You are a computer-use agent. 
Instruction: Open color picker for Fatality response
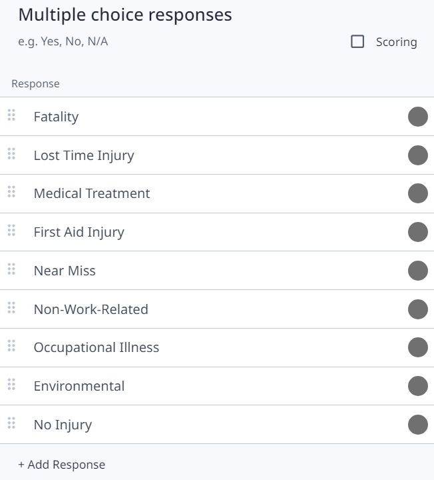click(417, 117)
